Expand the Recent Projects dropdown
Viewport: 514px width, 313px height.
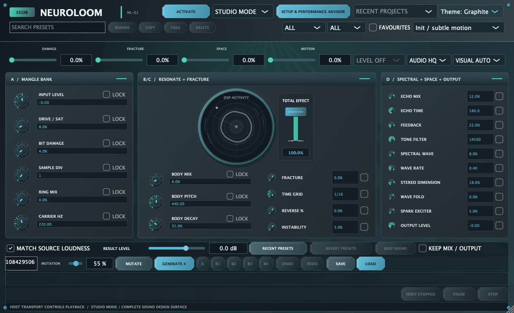[395, 11]
